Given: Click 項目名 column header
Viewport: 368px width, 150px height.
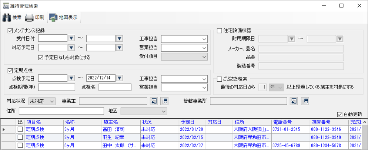Looking at the screenshot, I should point(44,122).
